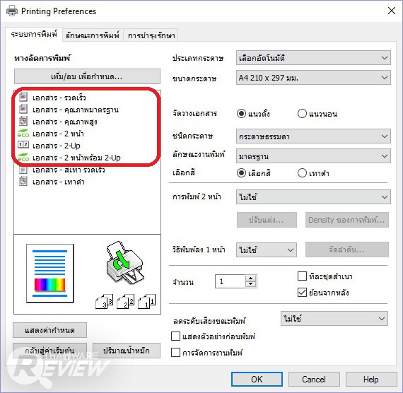Click เพิ่ม/ลบ เพื่อกำหนด... presets button
Viewport: 403px width, 393px height.
[87, 76]
